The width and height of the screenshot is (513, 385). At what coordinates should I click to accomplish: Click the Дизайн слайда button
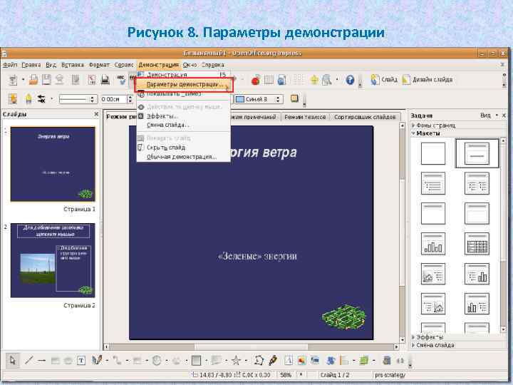point(427,80)
